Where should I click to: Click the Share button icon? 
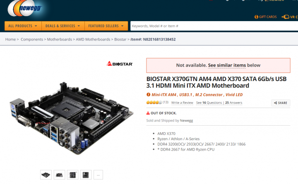pos(275,103)
